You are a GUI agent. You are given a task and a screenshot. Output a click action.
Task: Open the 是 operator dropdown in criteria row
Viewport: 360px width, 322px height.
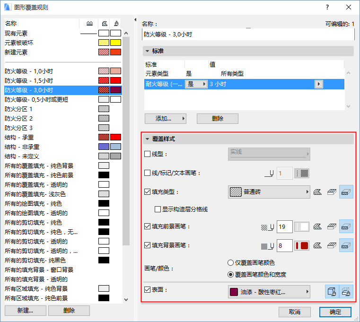[x=196, y=84]
